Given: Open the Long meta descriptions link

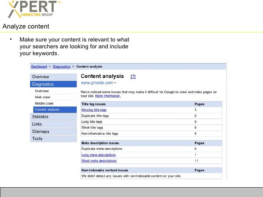Looking at the screenshot, I should (x=99, y=155).
